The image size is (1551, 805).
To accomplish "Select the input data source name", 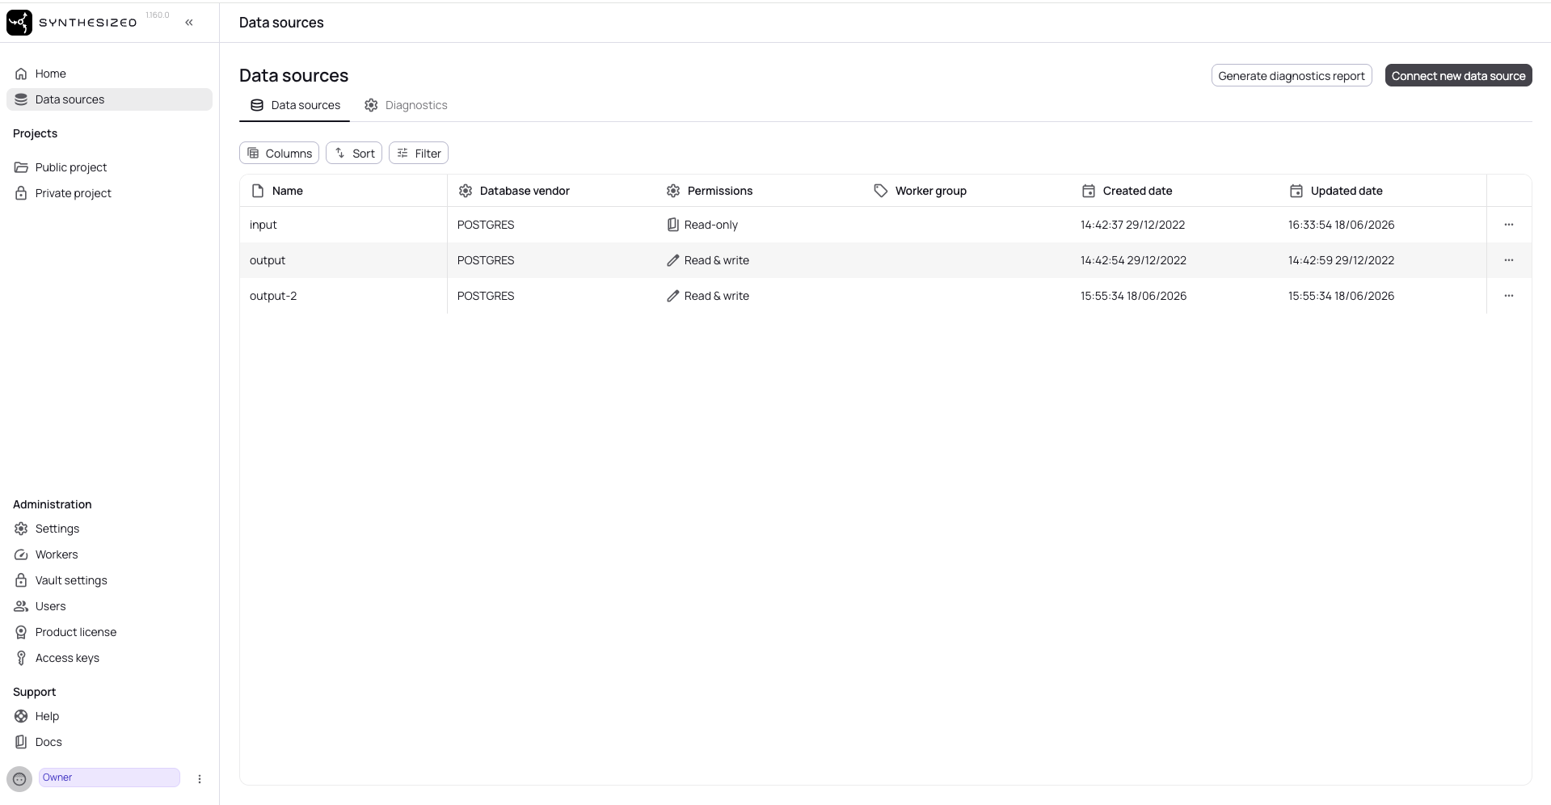I will pos(263,225).
